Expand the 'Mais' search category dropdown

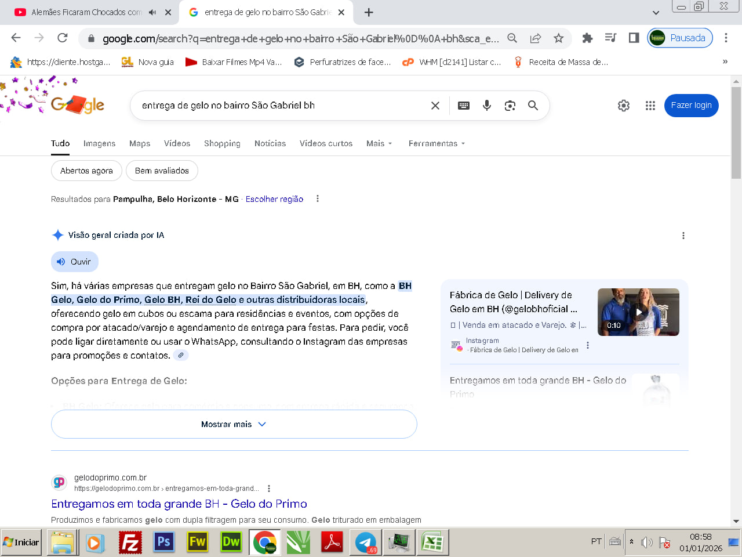pos(379,143)
